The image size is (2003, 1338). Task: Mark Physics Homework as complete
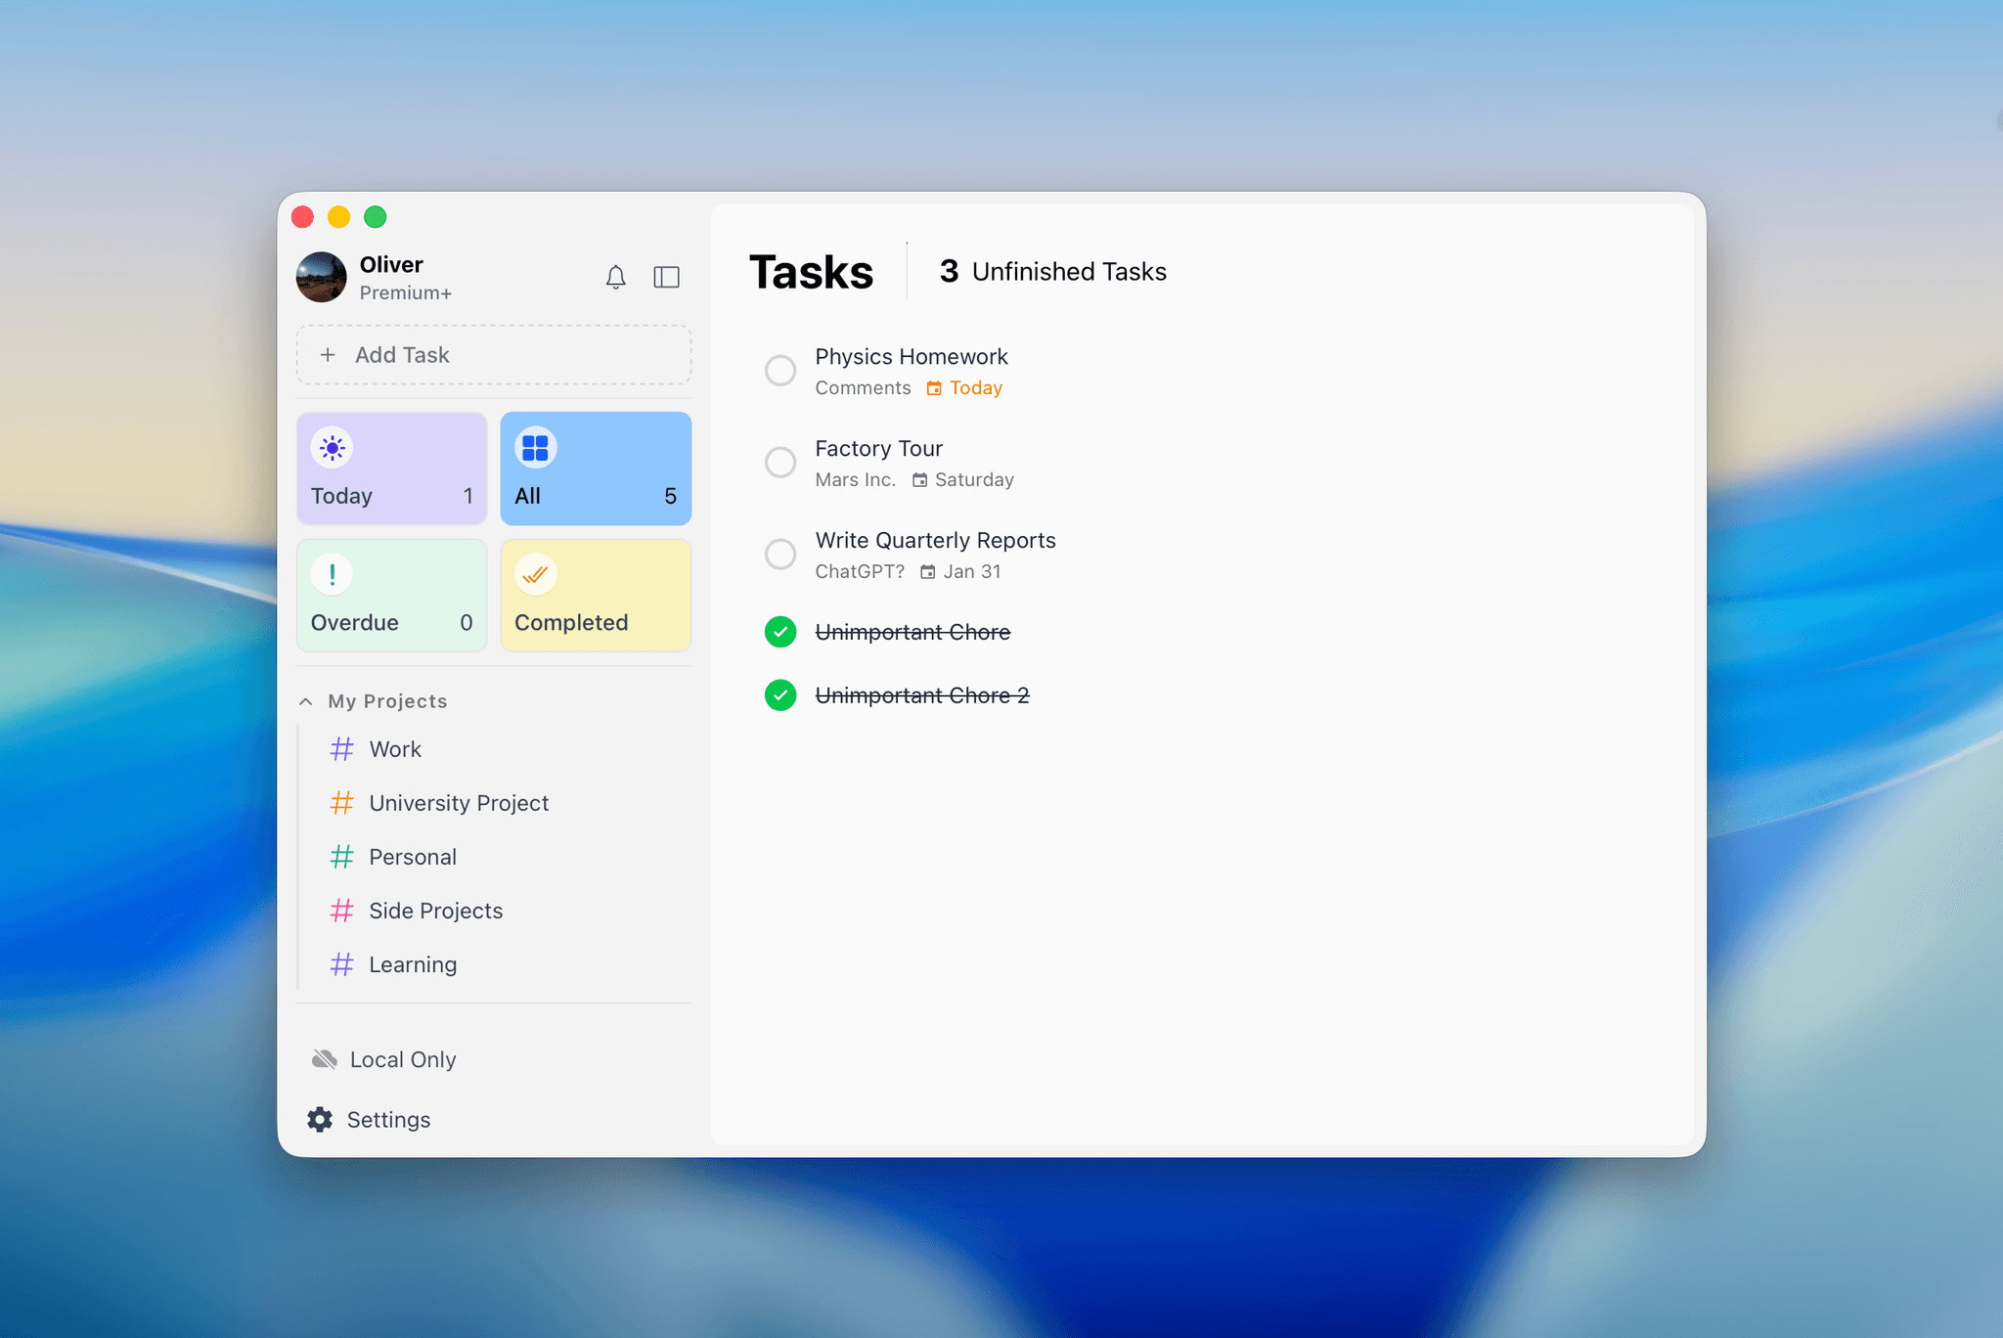[779, 370]
